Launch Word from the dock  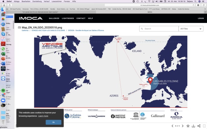coord(3,63)
